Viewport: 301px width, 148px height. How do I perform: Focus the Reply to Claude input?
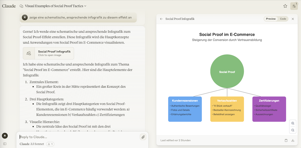(x=79, y=137)
